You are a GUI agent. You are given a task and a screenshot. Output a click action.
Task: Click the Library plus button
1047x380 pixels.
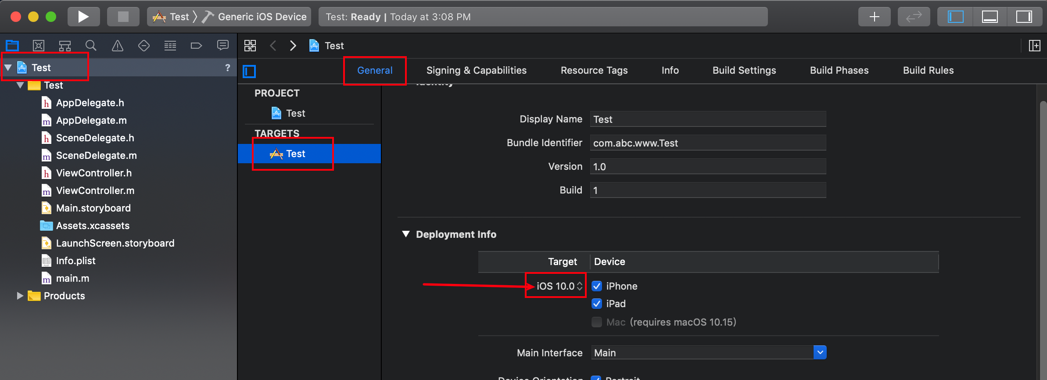pos(874,17)
